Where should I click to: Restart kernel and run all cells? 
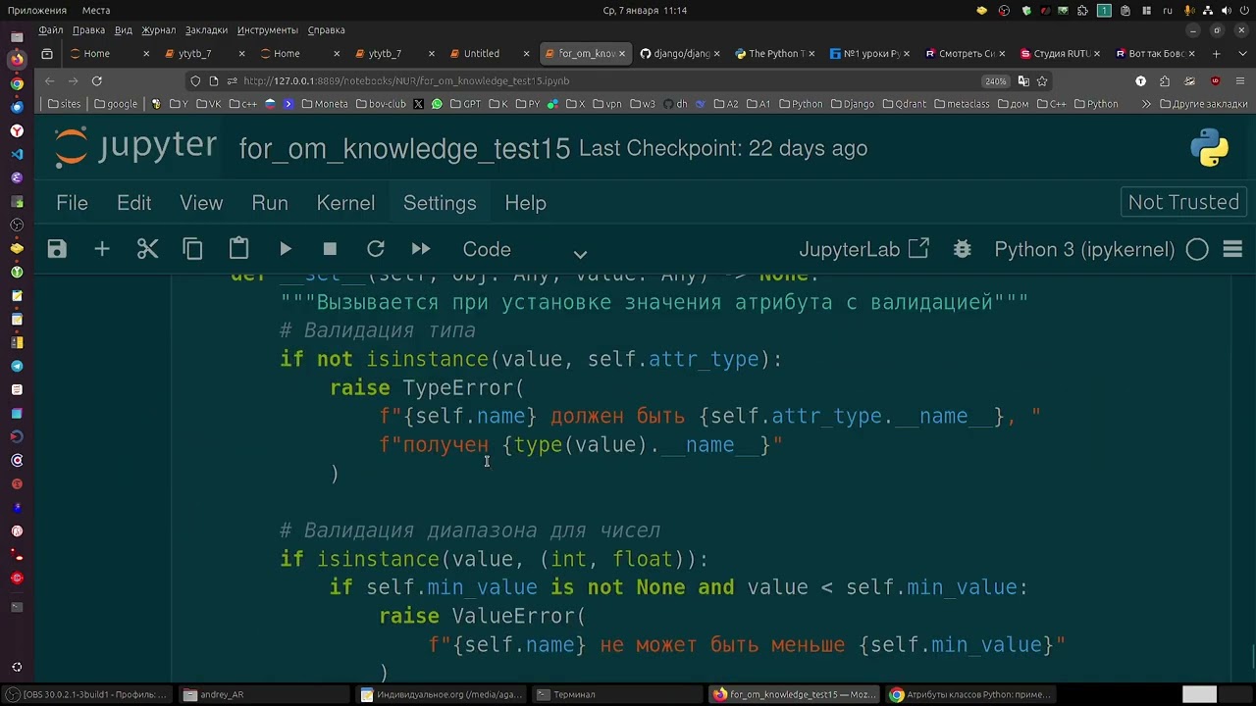pyautogui.click(x=421, y=249)
